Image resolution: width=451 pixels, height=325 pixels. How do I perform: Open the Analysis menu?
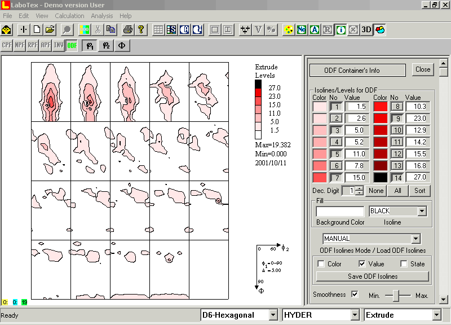click(x=101, y=16)
